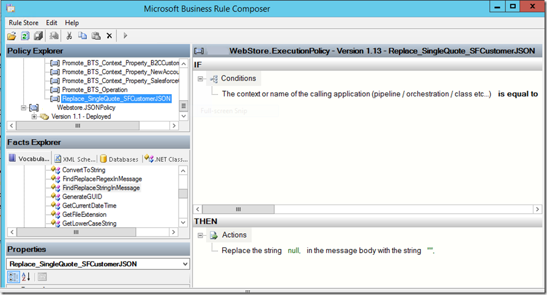
Task: Open the Properties rule name dropdown
Action: (x=185, y=264)
